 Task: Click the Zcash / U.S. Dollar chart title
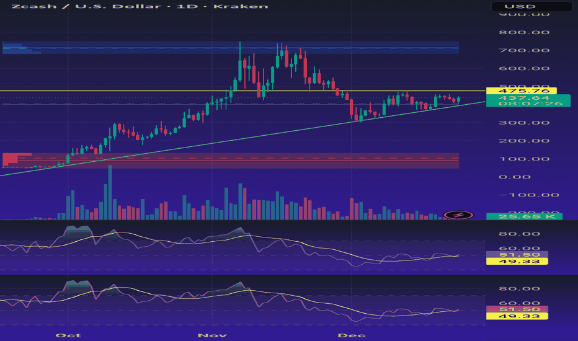coord(135,7)
